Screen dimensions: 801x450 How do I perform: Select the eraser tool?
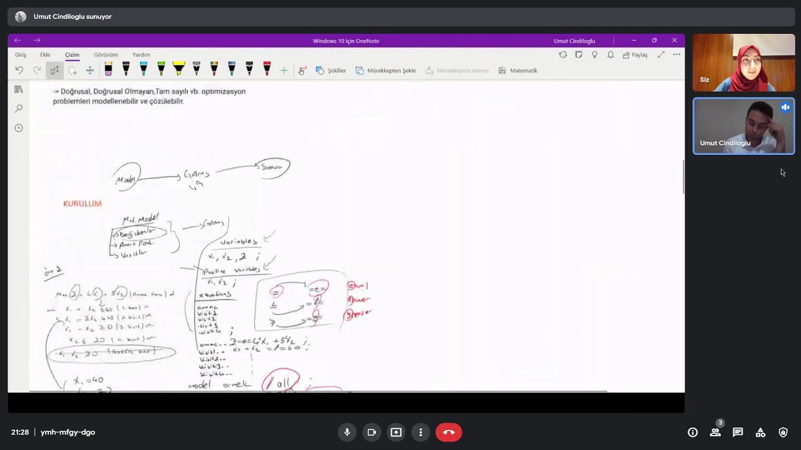(x=108, y=69)
